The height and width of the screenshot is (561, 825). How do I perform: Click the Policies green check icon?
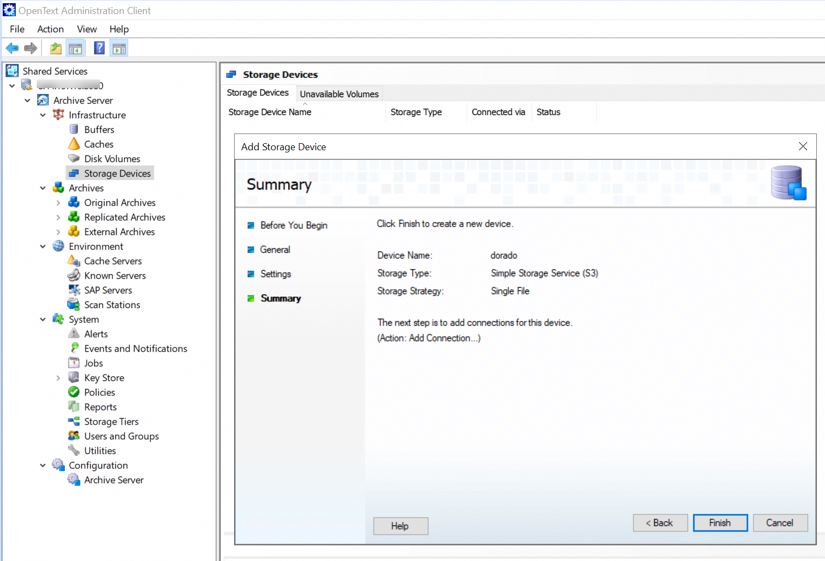click(x=74, y=392)
